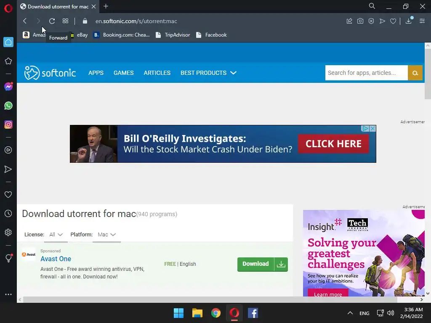This screenshot has width=431, height=323.
Task: Open the Booking.com bookmark
Action: click(122, 35)
